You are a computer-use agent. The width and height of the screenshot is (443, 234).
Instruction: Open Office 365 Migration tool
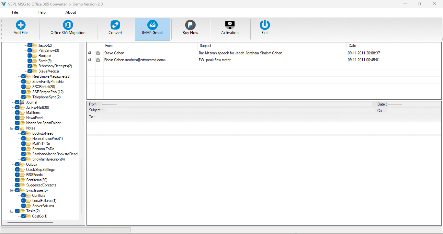[68, 28]
